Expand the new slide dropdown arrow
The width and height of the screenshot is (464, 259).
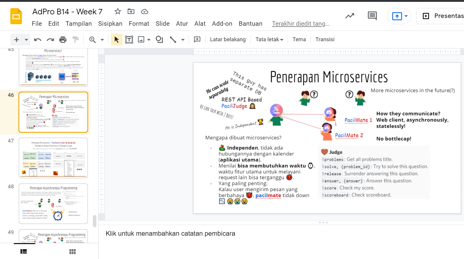coord(26,39)
